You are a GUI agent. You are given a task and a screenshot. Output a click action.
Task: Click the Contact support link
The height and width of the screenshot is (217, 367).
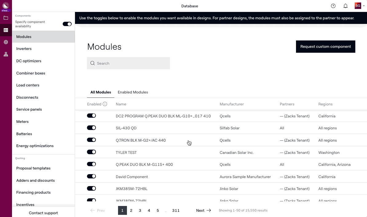click(43, 213)
